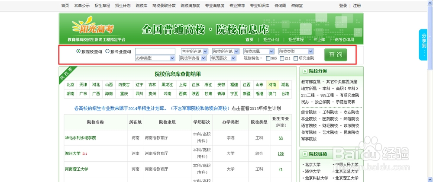Click the 综合院校 category link
Image resolution: width=433 pixels, height=182 pixels.
309,112
